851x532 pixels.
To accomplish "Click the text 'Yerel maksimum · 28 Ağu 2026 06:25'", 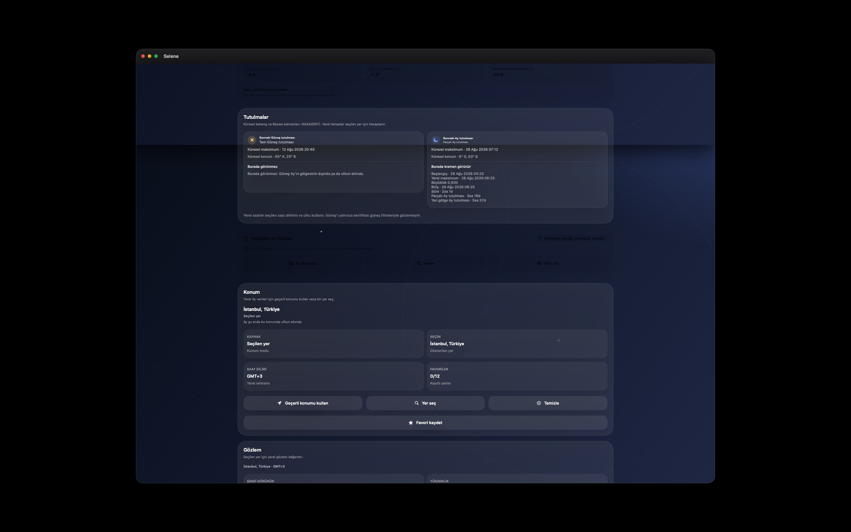I will [463, 178].
